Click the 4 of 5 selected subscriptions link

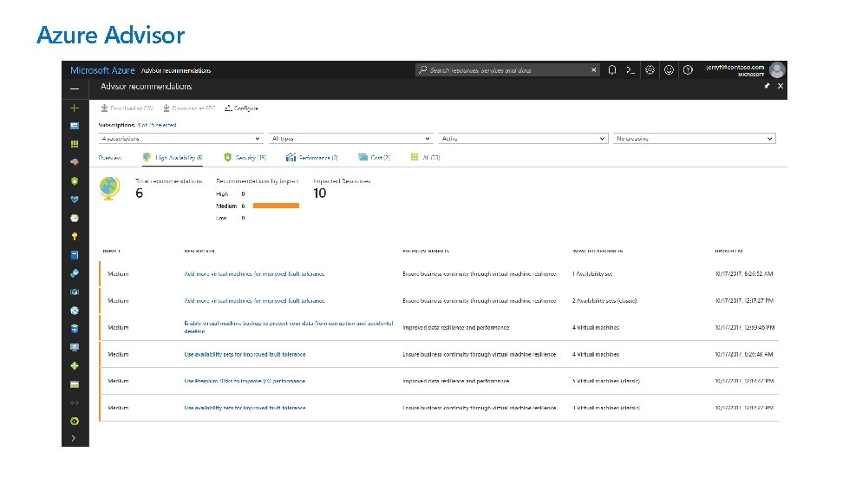(157, 125)
